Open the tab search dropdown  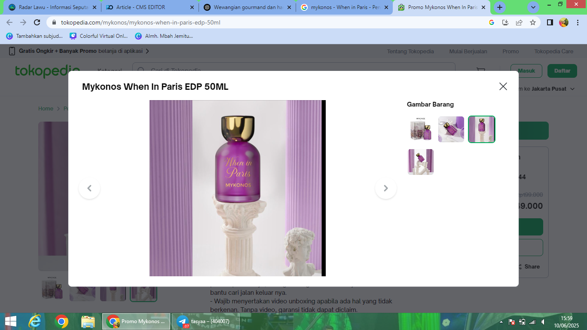(x=533, y=7)
